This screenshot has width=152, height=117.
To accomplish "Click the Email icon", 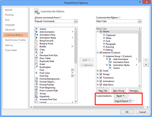I will point(36,64).
